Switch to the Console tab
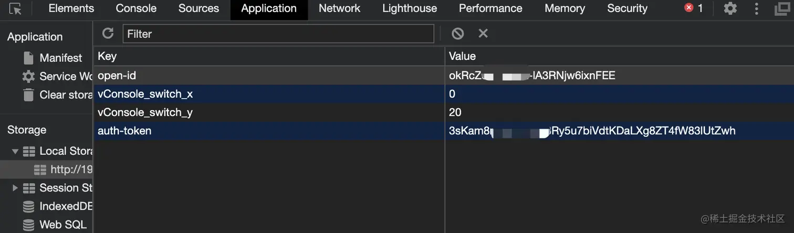Image resolution: width=794 pixels, height=233 pixels. [x=136, y=8]
